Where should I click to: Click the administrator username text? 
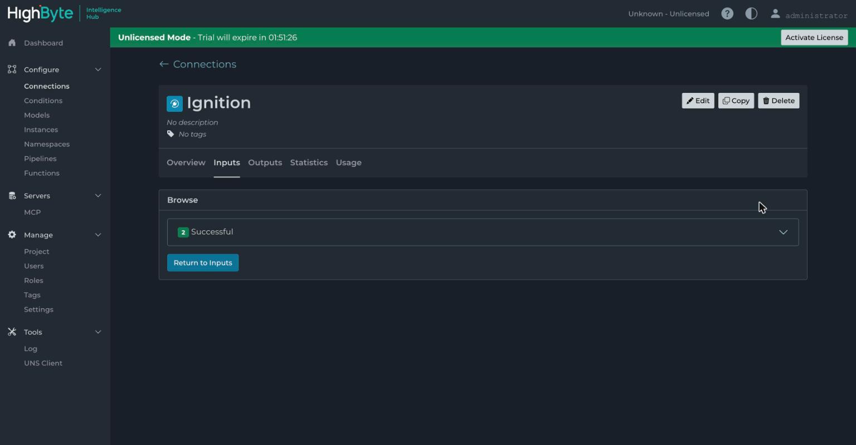point(816,16)
